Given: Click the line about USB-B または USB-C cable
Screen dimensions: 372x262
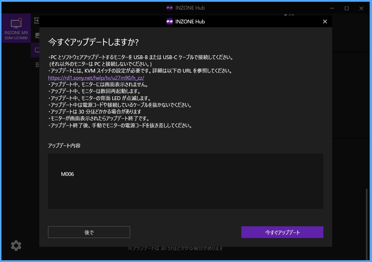Looking at the screenshot, I should coord(141,57).
